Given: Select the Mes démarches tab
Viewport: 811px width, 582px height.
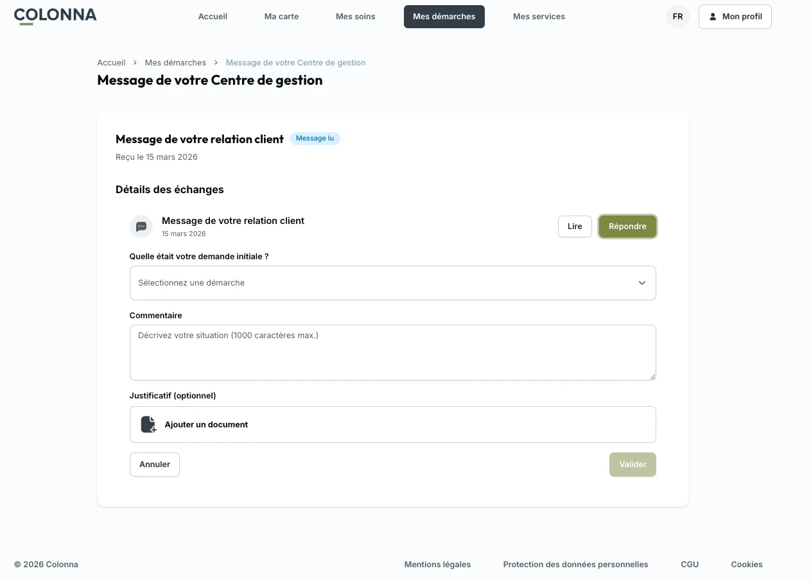Looking at the screenshot, I should tap(444, 17).
